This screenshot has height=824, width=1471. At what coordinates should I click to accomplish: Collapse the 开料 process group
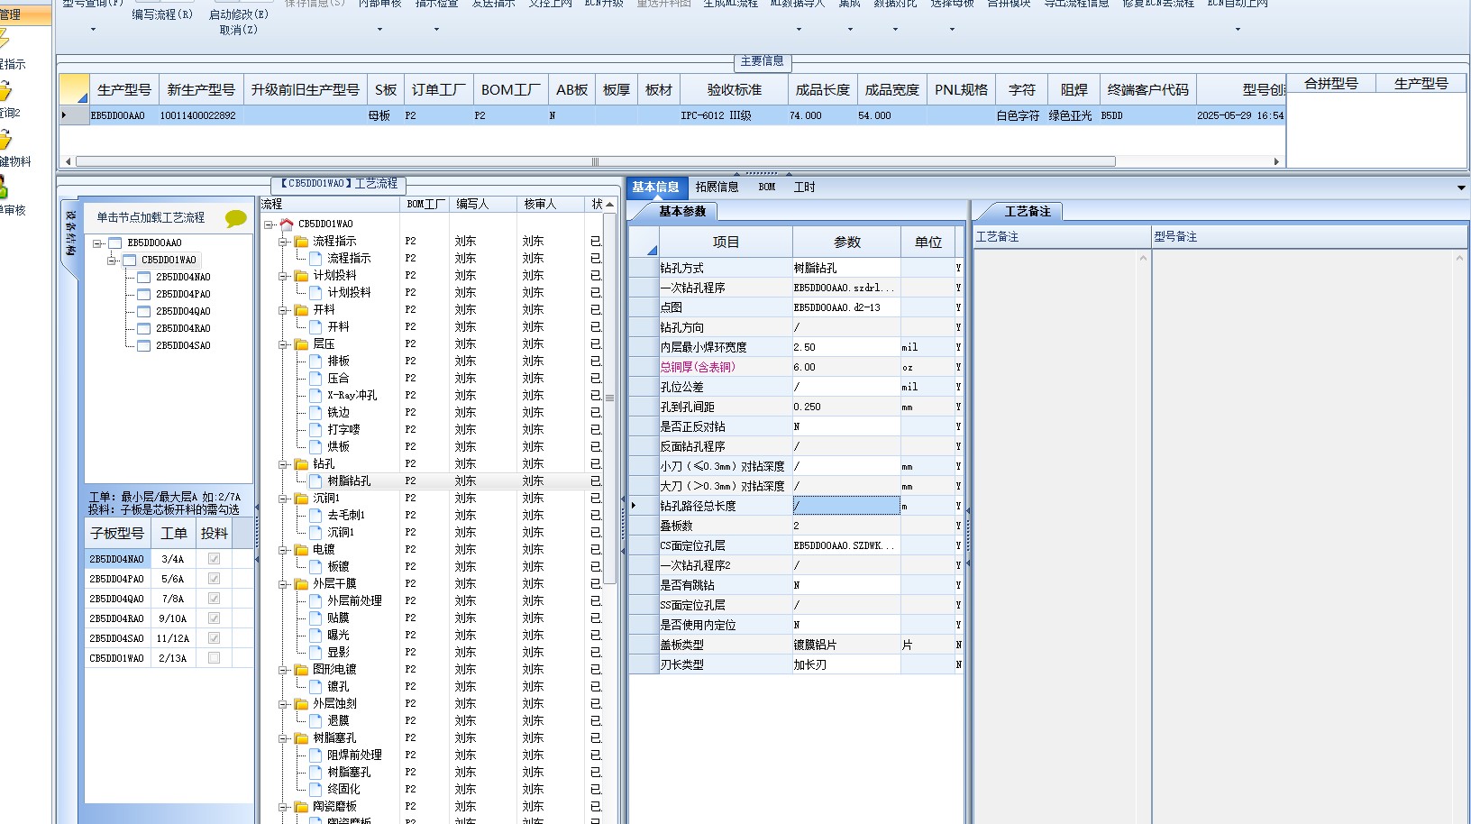(283, 309)
